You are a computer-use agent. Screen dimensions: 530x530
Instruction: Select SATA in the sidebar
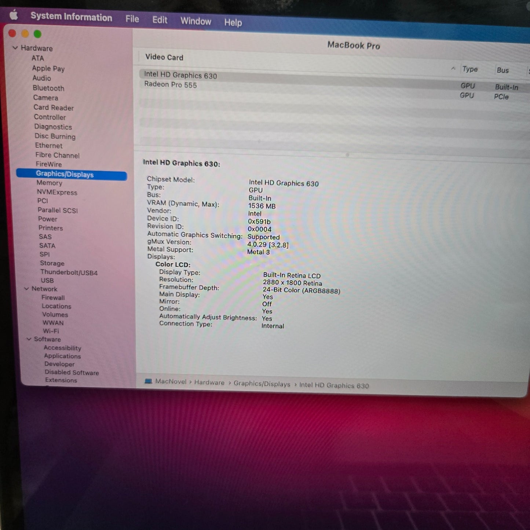(47, 245)
